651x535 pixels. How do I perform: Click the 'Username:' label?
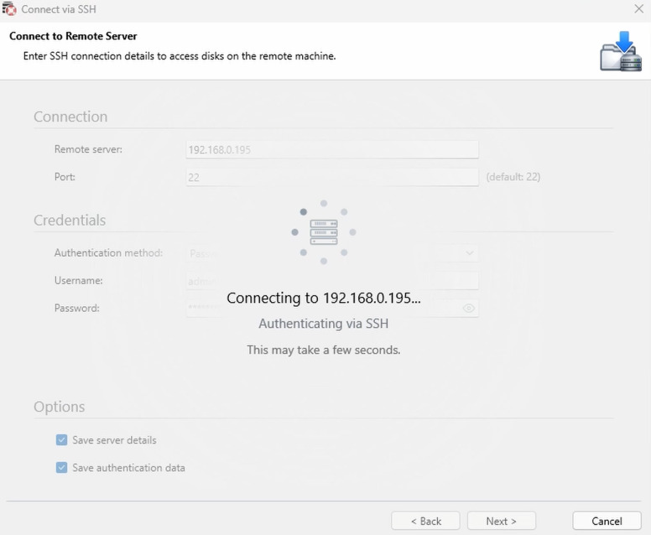coord(79,281)
